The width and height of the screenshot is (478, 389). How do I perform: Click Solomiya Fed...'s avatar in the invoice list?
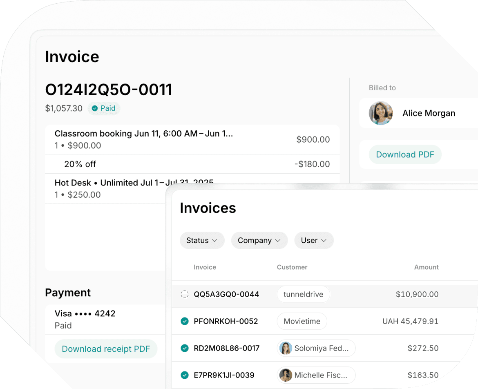[286, 348]
